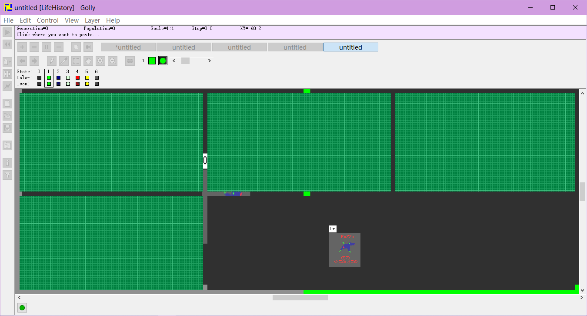Toggle tiled layers grid icon
This screenshot has width=587, height=316.
click(x=88, y=47)
